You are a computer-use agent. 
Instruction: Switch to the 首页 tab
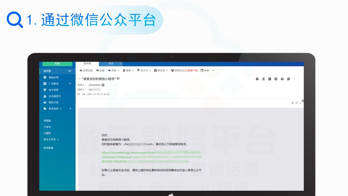click(111, 64)
